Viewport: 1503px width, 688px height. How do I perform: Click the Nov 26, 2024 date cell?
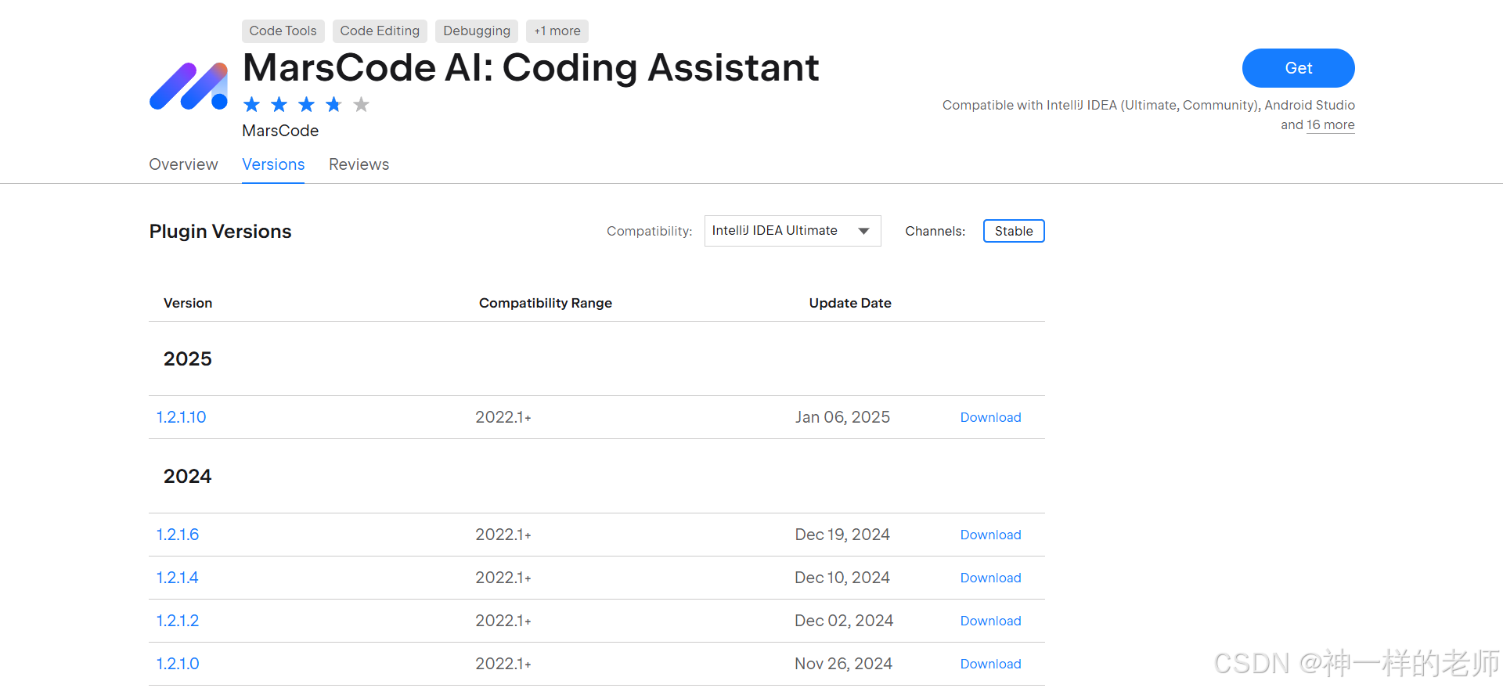[x=844, y=664]
